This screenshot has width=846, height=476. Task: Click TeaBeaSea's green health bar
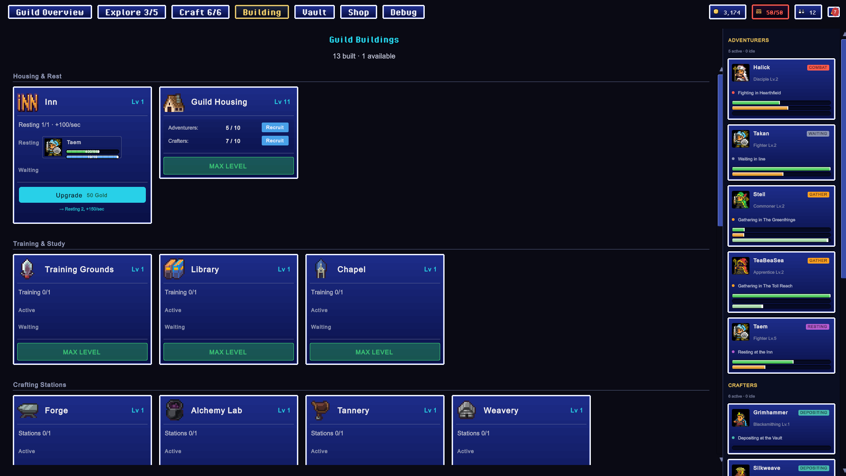click(x=781, y=296)
